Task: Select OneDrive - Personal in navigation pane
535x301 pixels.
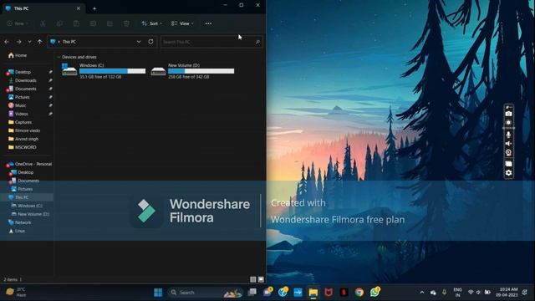Action: 33,164
